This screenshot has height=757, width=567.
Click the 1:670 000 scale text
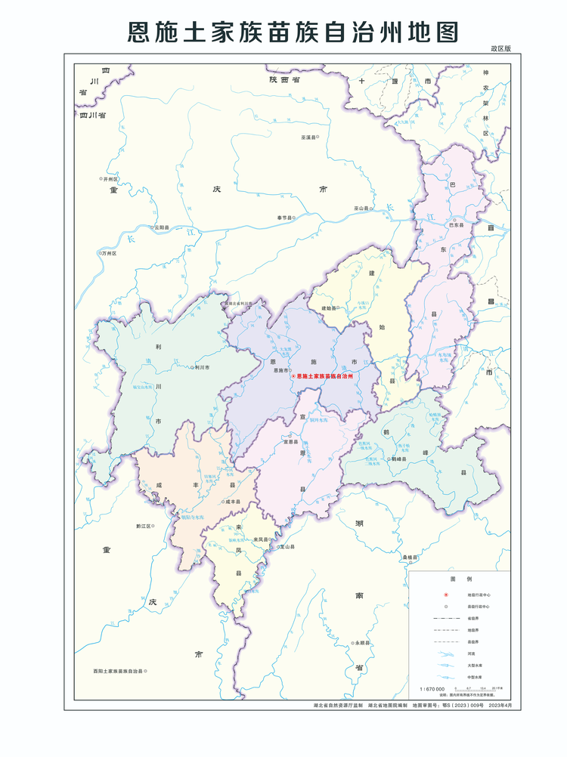point(432,690)
